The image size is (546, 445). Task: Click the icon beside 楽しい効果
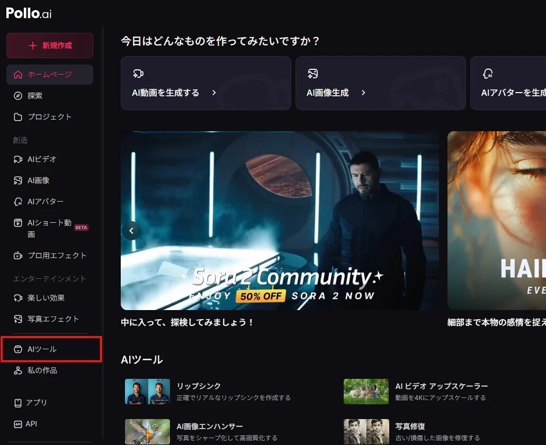18,298
